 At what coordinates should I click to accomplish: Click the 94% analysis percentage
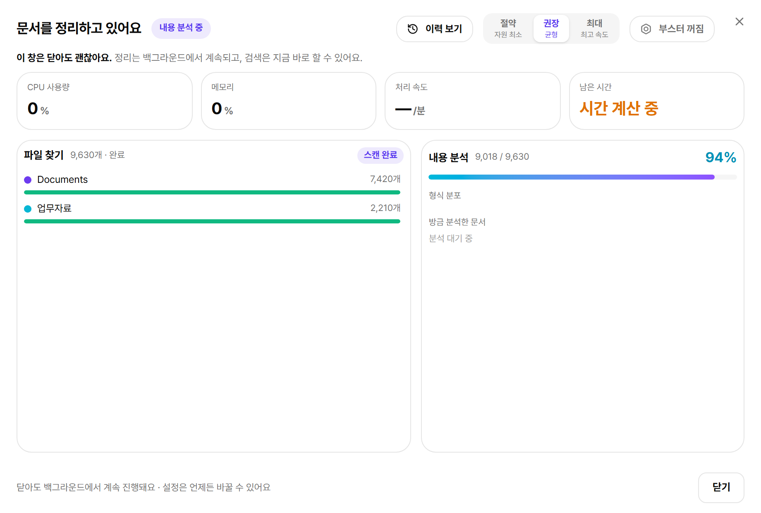pos(720,157)
